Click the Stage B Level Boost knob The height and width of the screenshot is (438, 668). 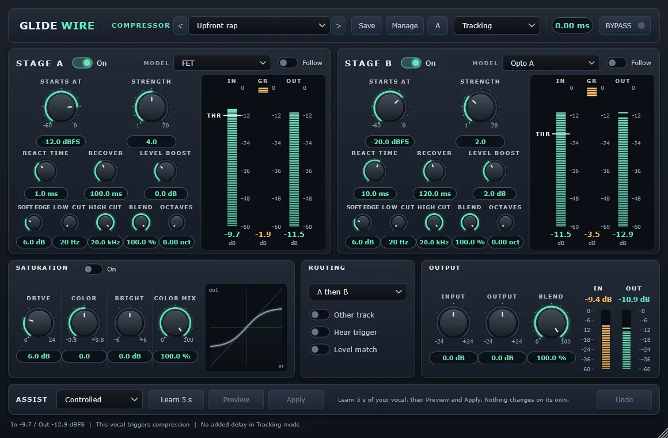(x=494, y=171)
